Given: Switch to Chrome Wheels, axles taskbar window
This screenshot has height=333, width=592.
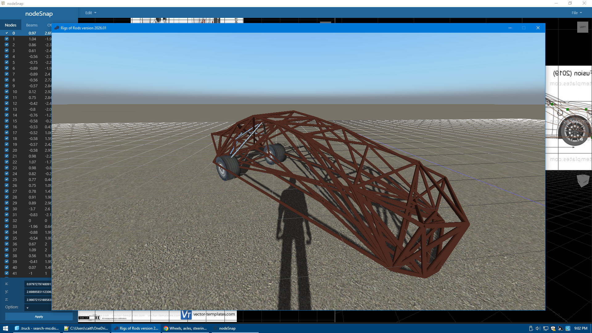Looking at the screenshot, I should (x=185, y=328).
